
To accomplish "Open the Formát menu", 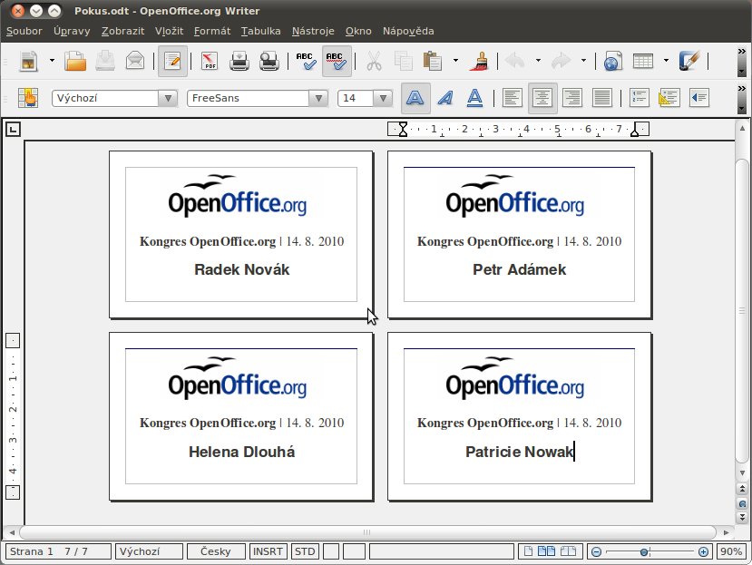I will coord(212,31).
